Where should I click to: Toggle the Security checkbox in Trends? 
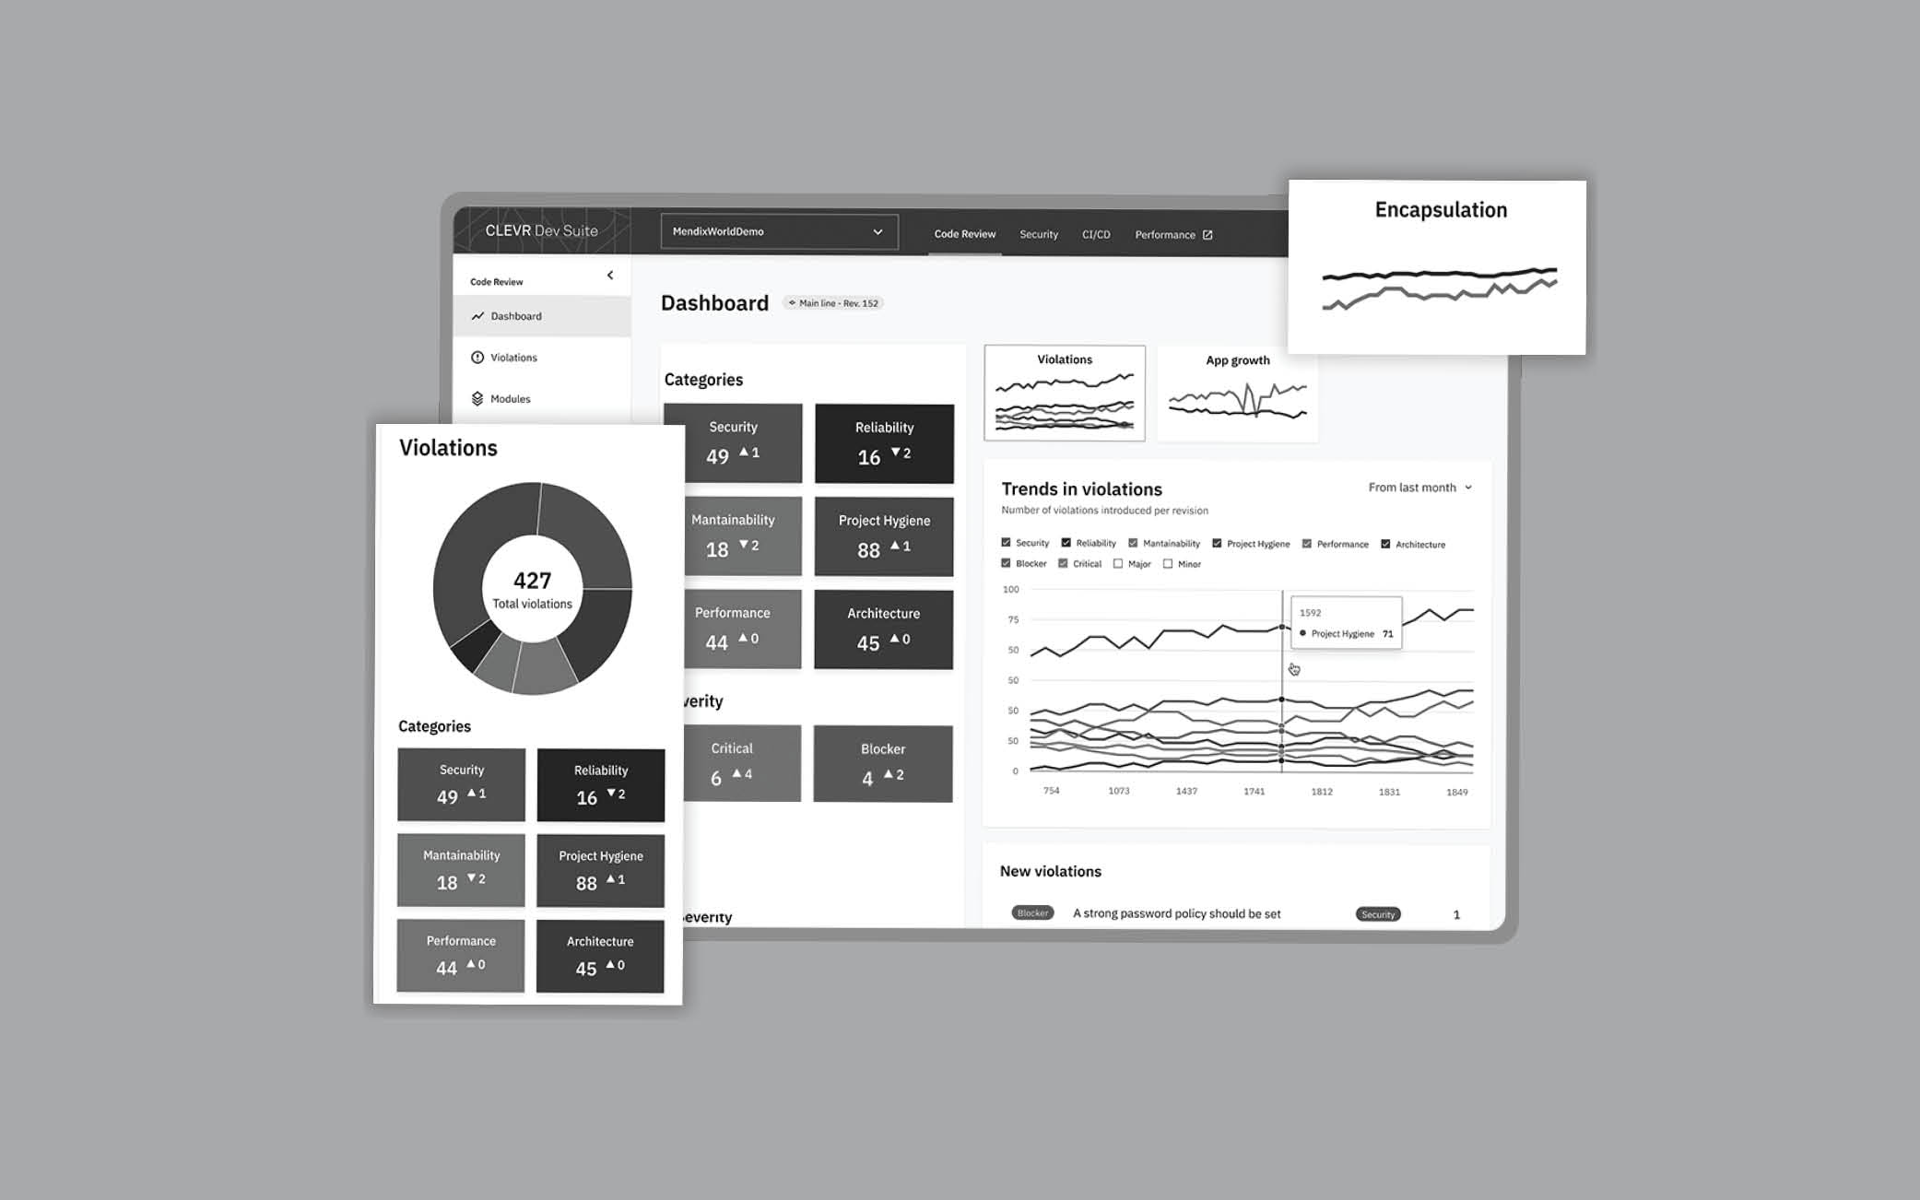tap(1005, 544)
